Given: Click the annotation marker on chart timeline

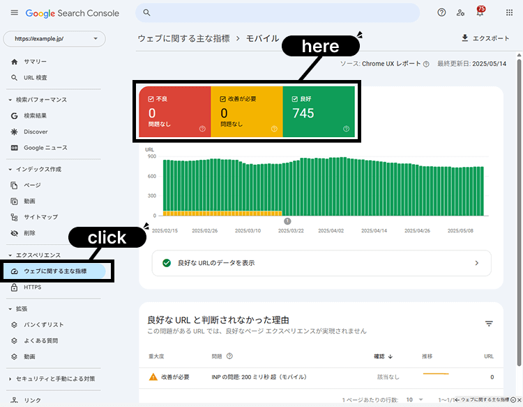Looking at the screenshot, I should click(x=287, y=221).
